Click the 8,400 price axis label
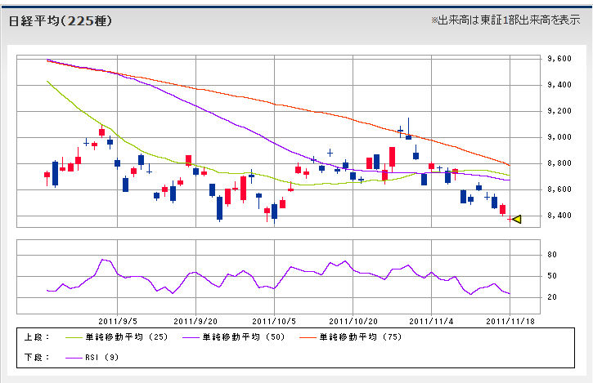 pos(559,216)
